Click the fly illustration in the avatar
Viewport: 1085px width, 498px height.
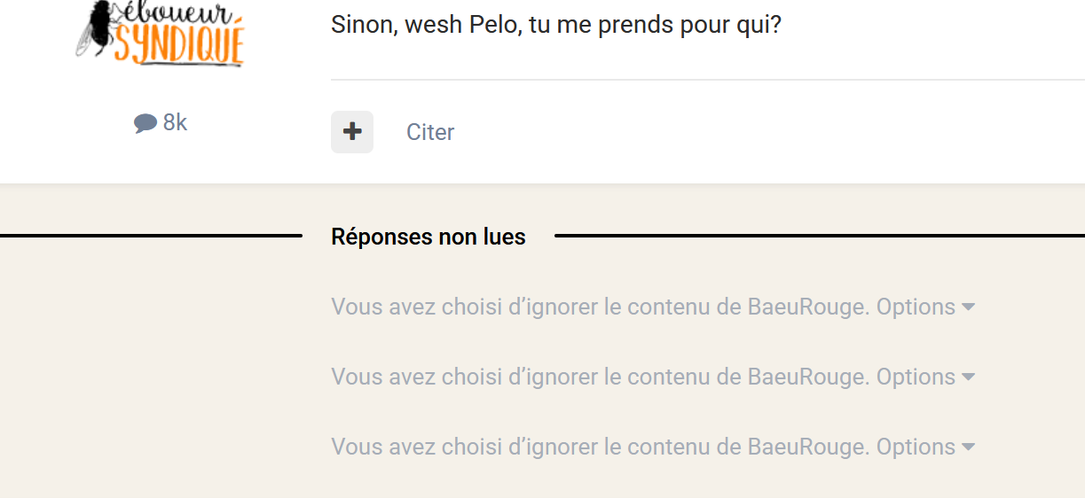(x=96, y=27)
